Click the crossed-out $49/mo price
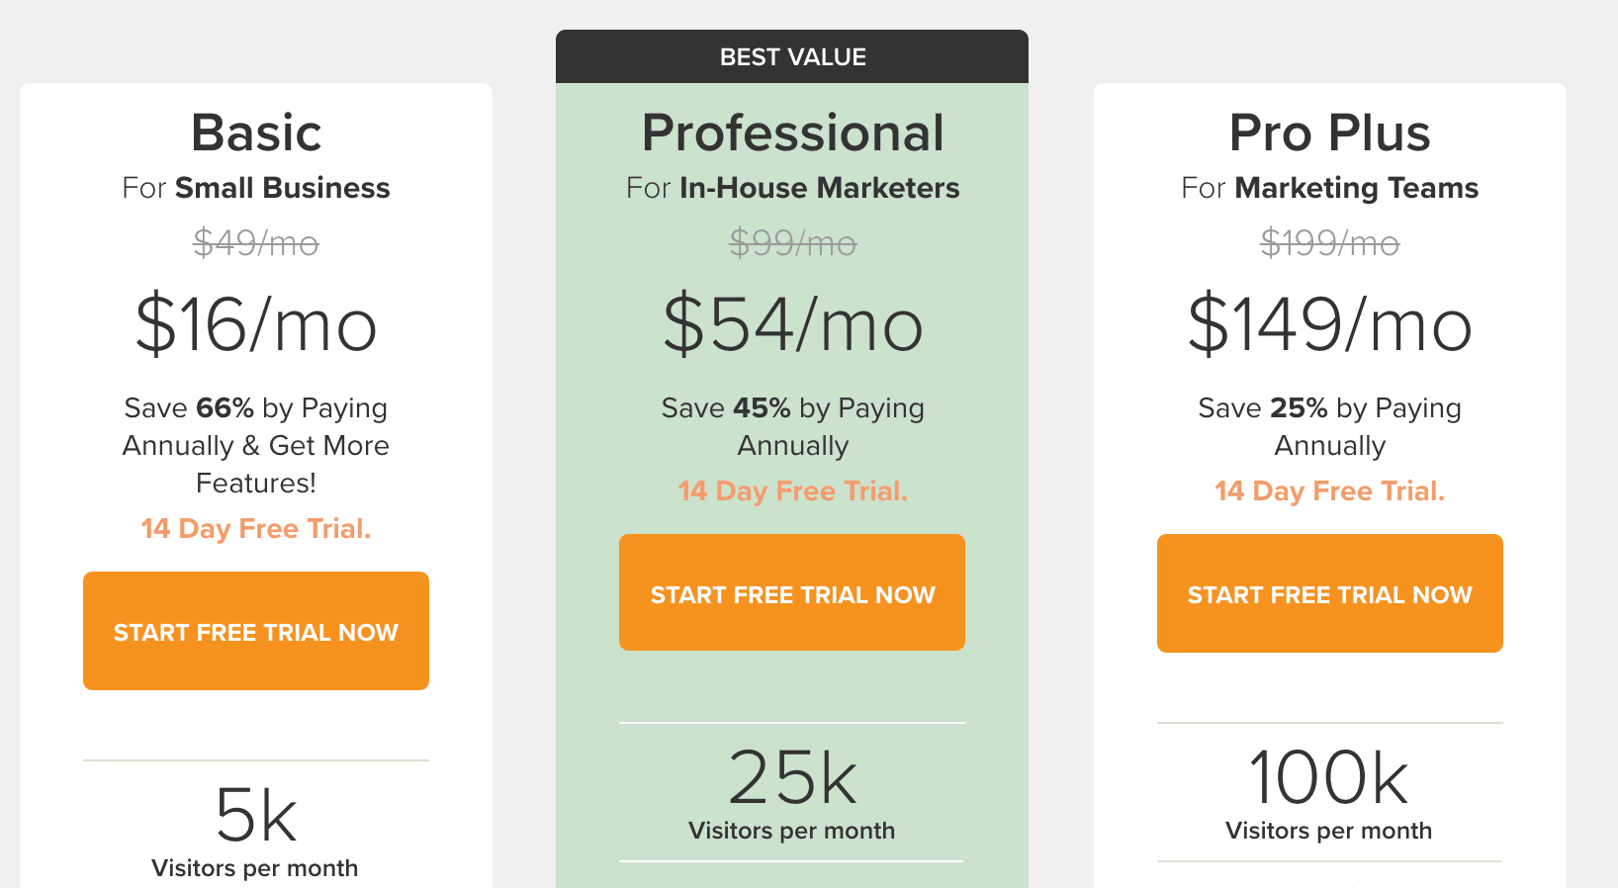The height and width of the screenshot is (888, 1618). tap(255, 244)
